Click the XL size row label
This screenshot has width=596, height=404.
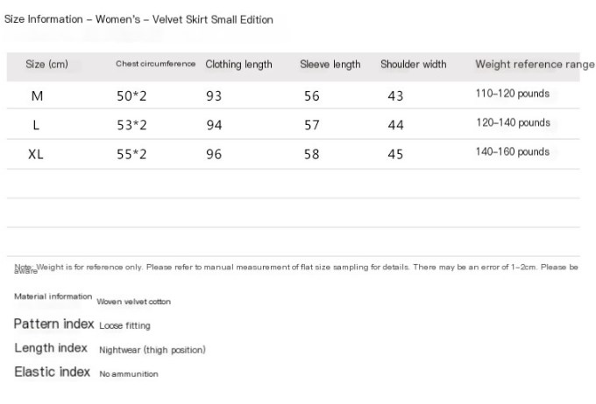[36, 155]
